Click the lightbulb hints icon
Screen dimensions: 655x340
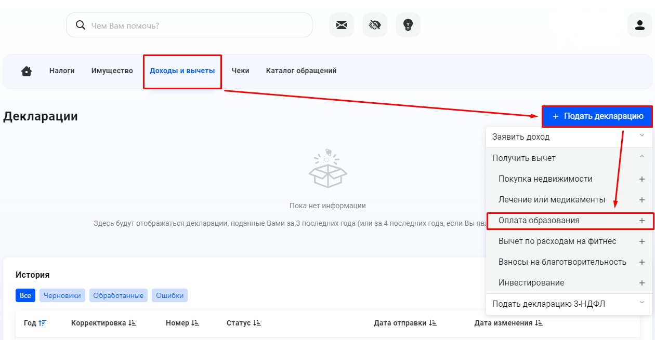point(408,25)
